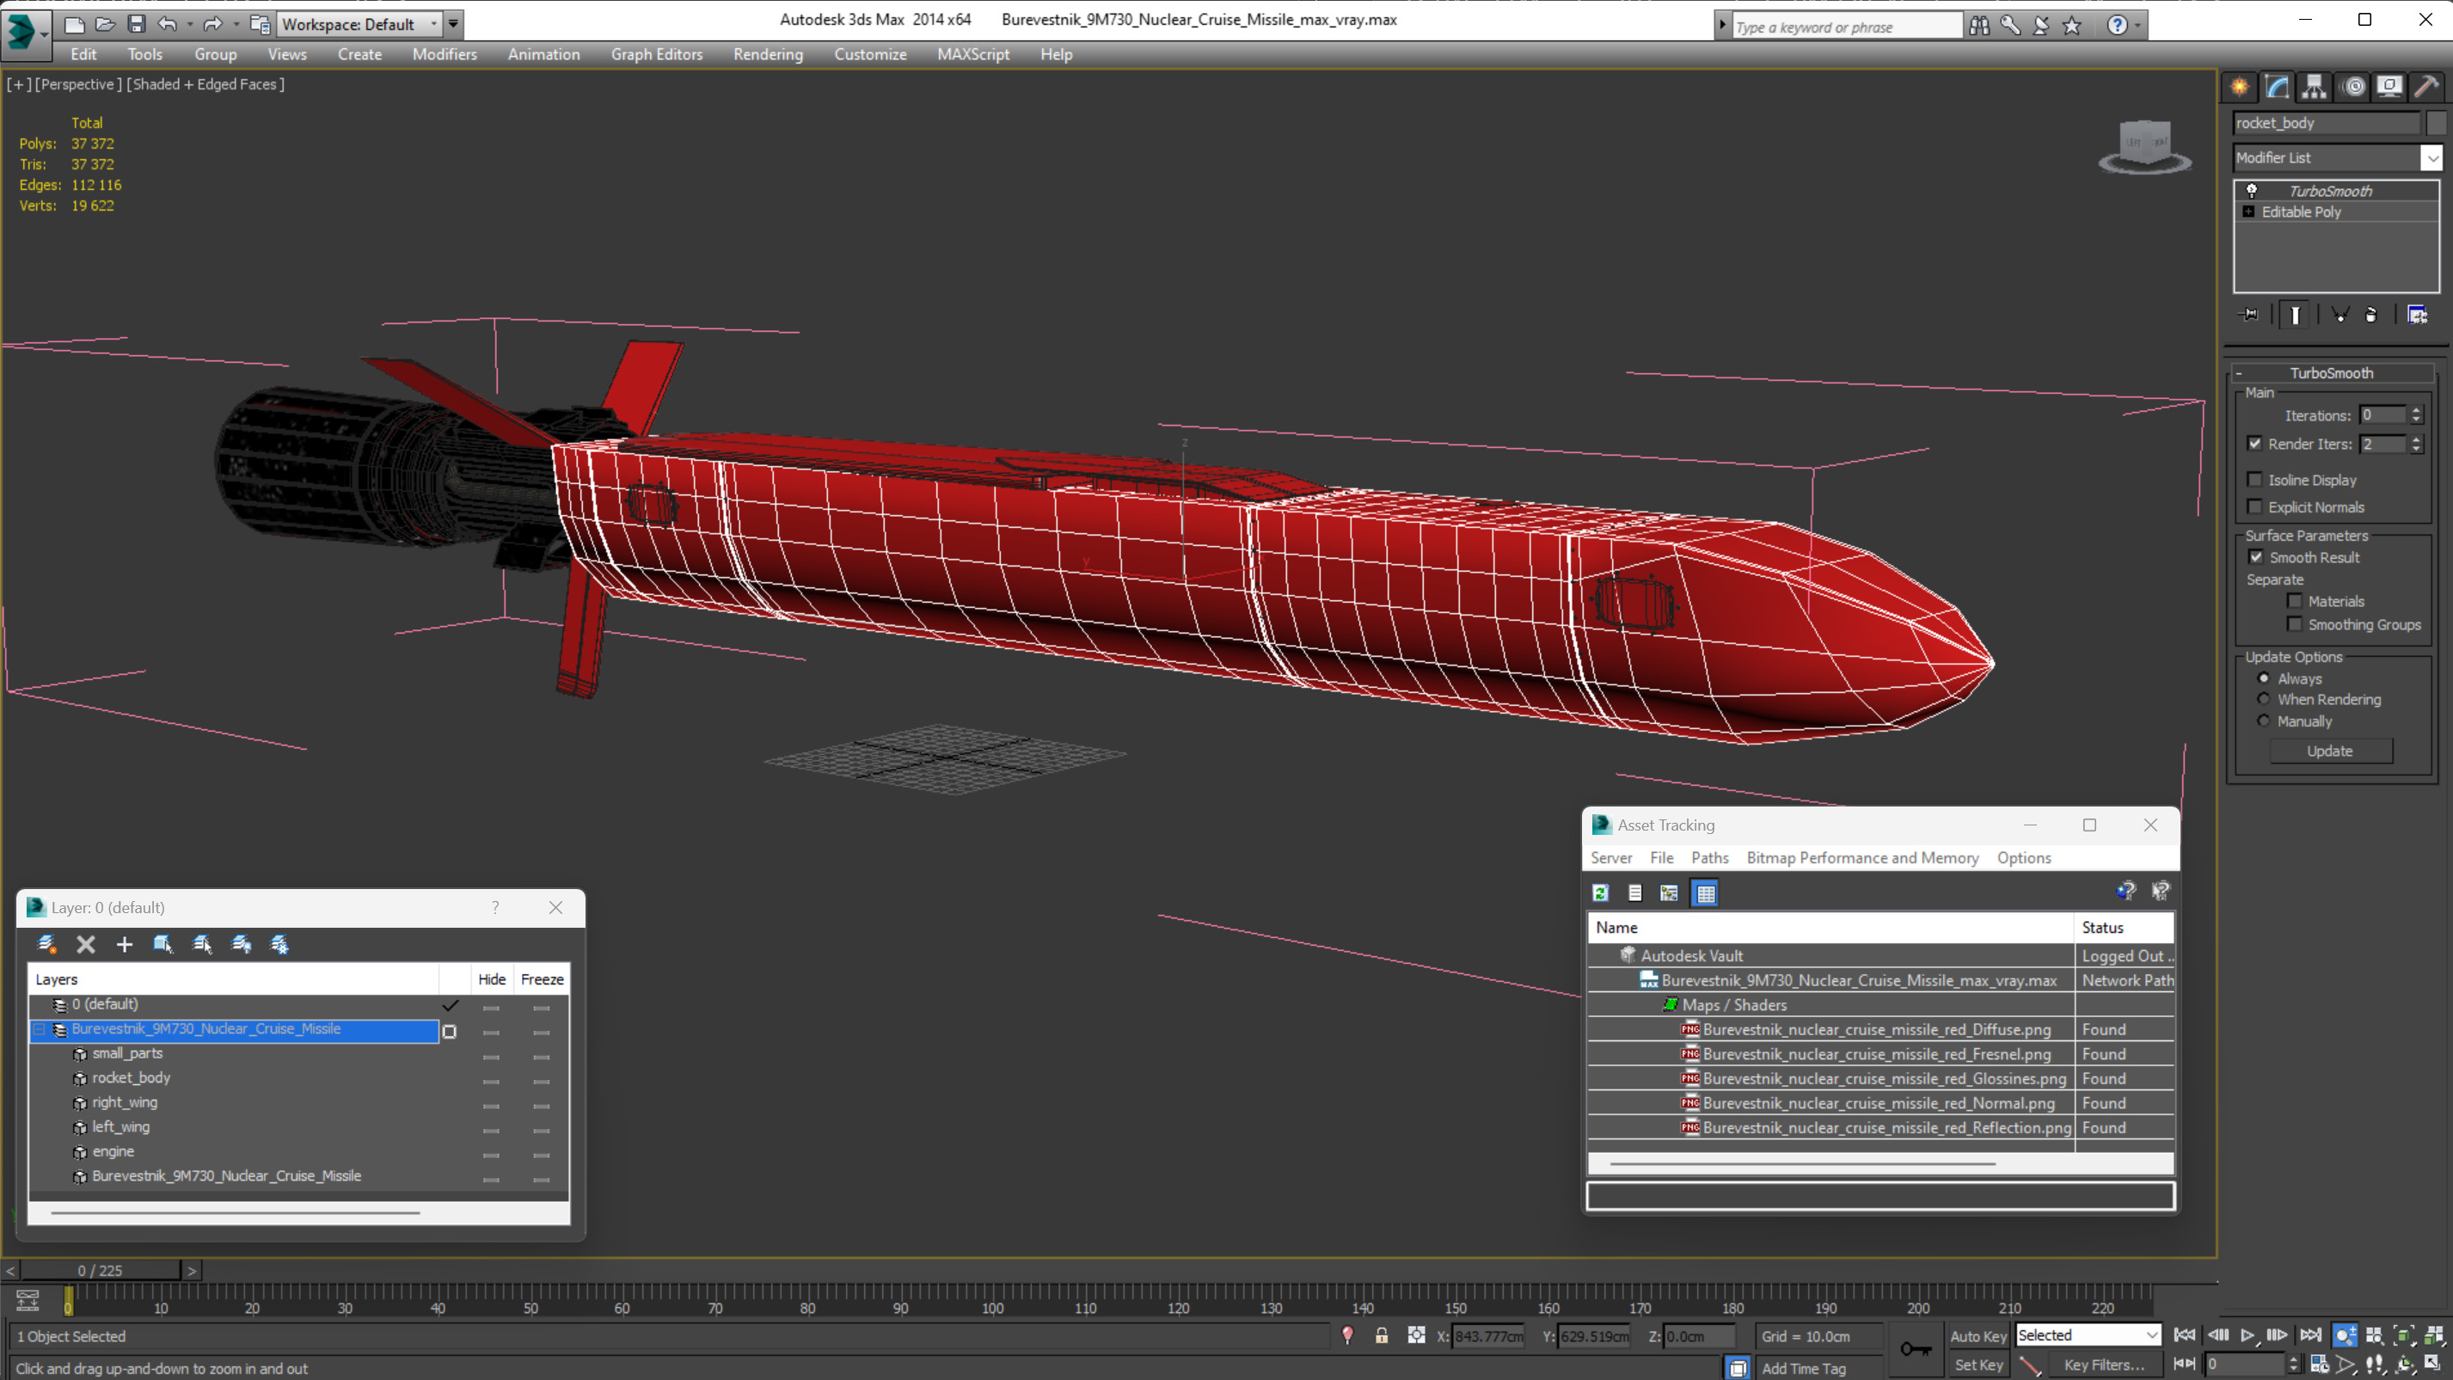This screenshot has width=2453, height=1380.
Task: Switch Asset Tracking to table view icon
Action: click(1706, 892)
